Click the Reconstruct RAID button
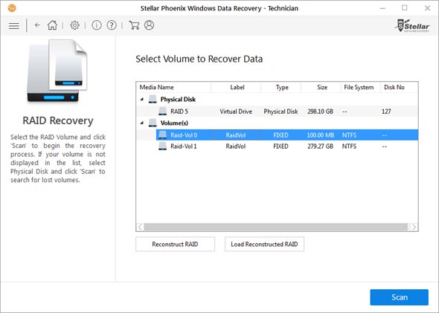Image resolution: width=439 pixels, height=313 pixels. (176, 244)
